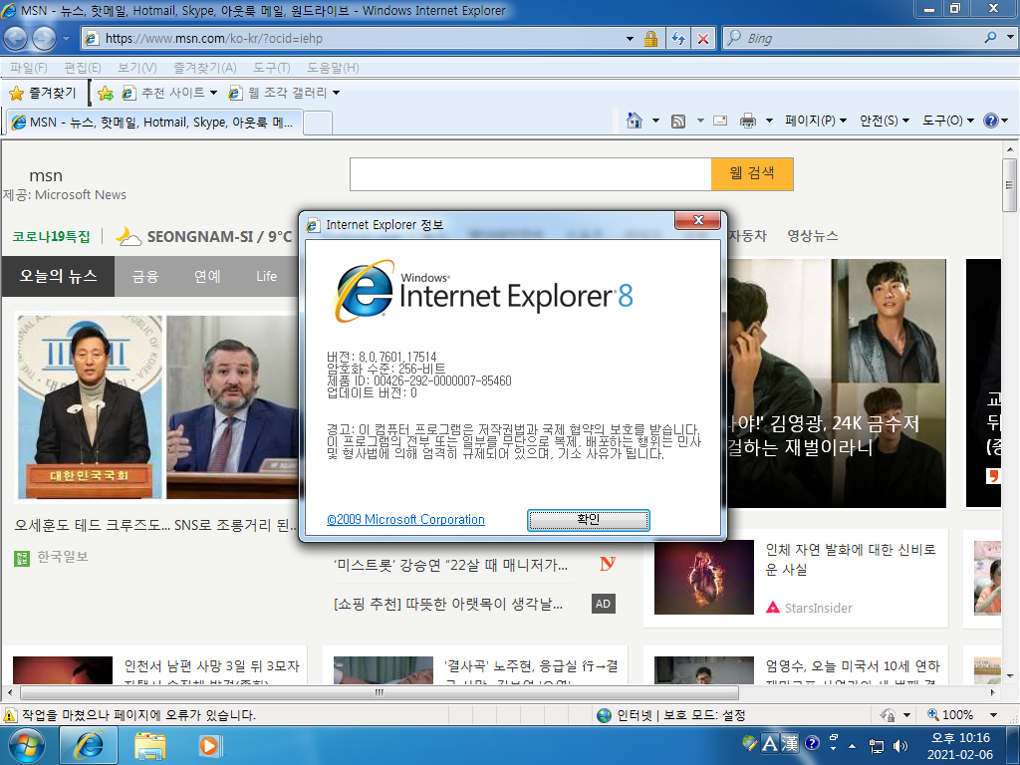This screenshot has width=1020, height=765.
Task: Click the network tray icon
Action: pyautogui.click(x=877, y=746)
